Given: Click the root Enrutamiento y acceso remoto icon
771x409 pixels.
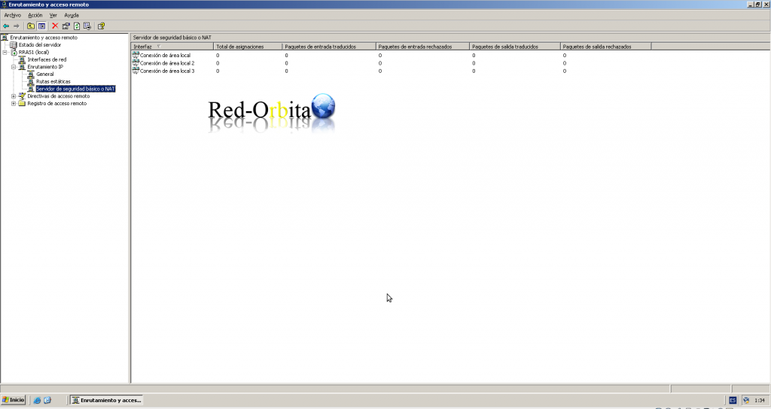Looking at the screenshot, I should coord(5,38).
